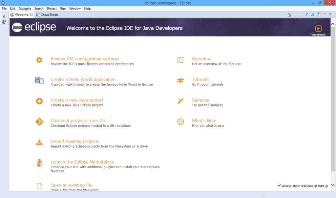Image resolution: width=336 pixels, height=198 pixels.
Task: Click Open an existing file link
Action: tap(71, 185)
